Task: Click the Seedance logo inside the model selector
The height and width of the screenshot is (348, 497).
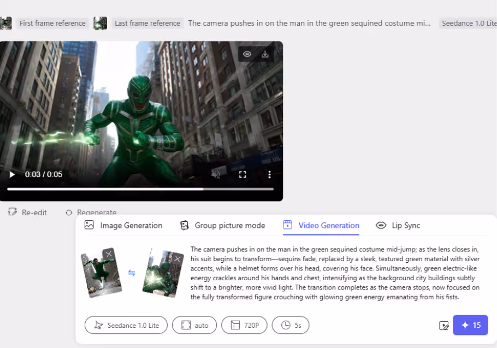Action: pyautogui.click(x=97, y=325)
